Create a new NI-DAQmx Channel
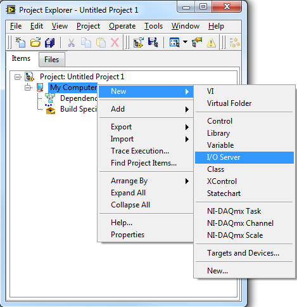This screenshot has height=307, width=297. click(244, 223)
